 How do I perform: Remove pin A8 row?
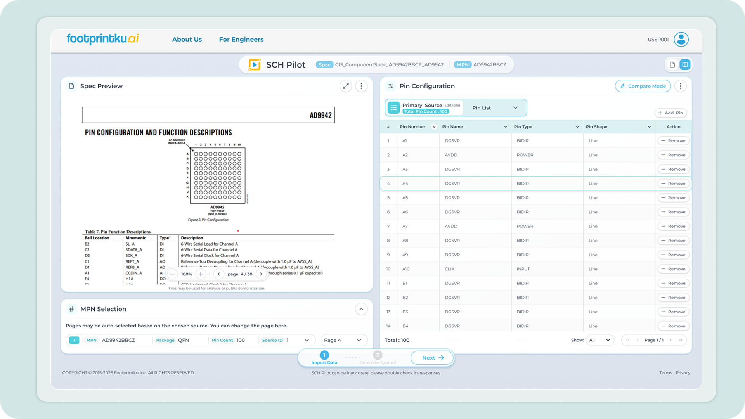click(x=674, y=241)
